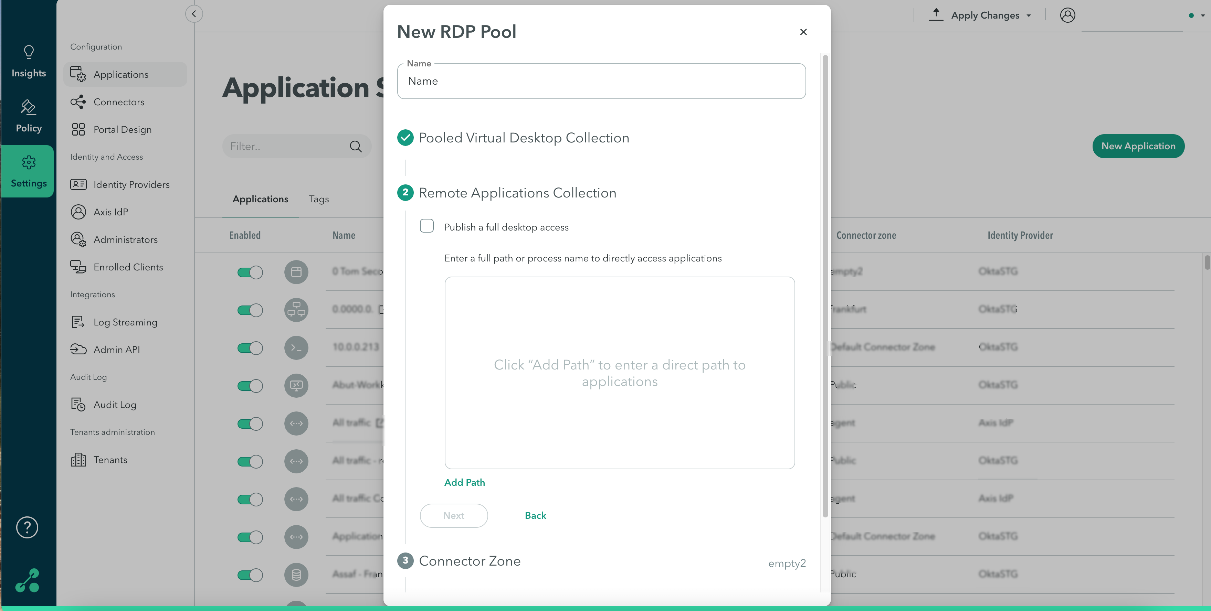Image resolution: width=1211 pixels, height=611 pixels.
Task: Open Log Streaming icon
Action: click(78, 322)
